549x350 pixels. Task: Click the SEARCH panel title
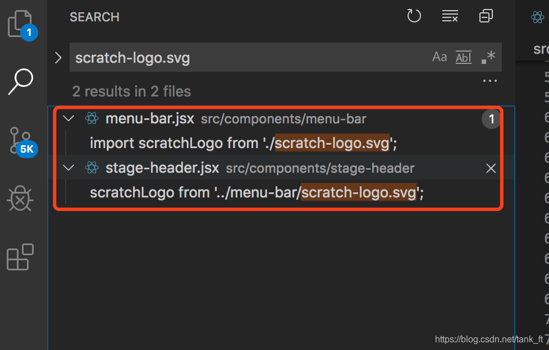(x=94, y=17)
